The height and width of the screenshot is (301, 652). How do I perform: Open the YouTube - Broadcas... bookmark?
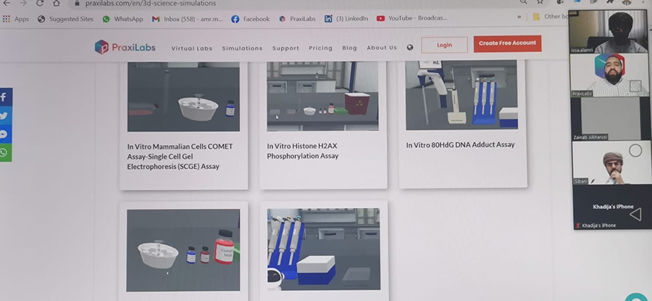412,18
